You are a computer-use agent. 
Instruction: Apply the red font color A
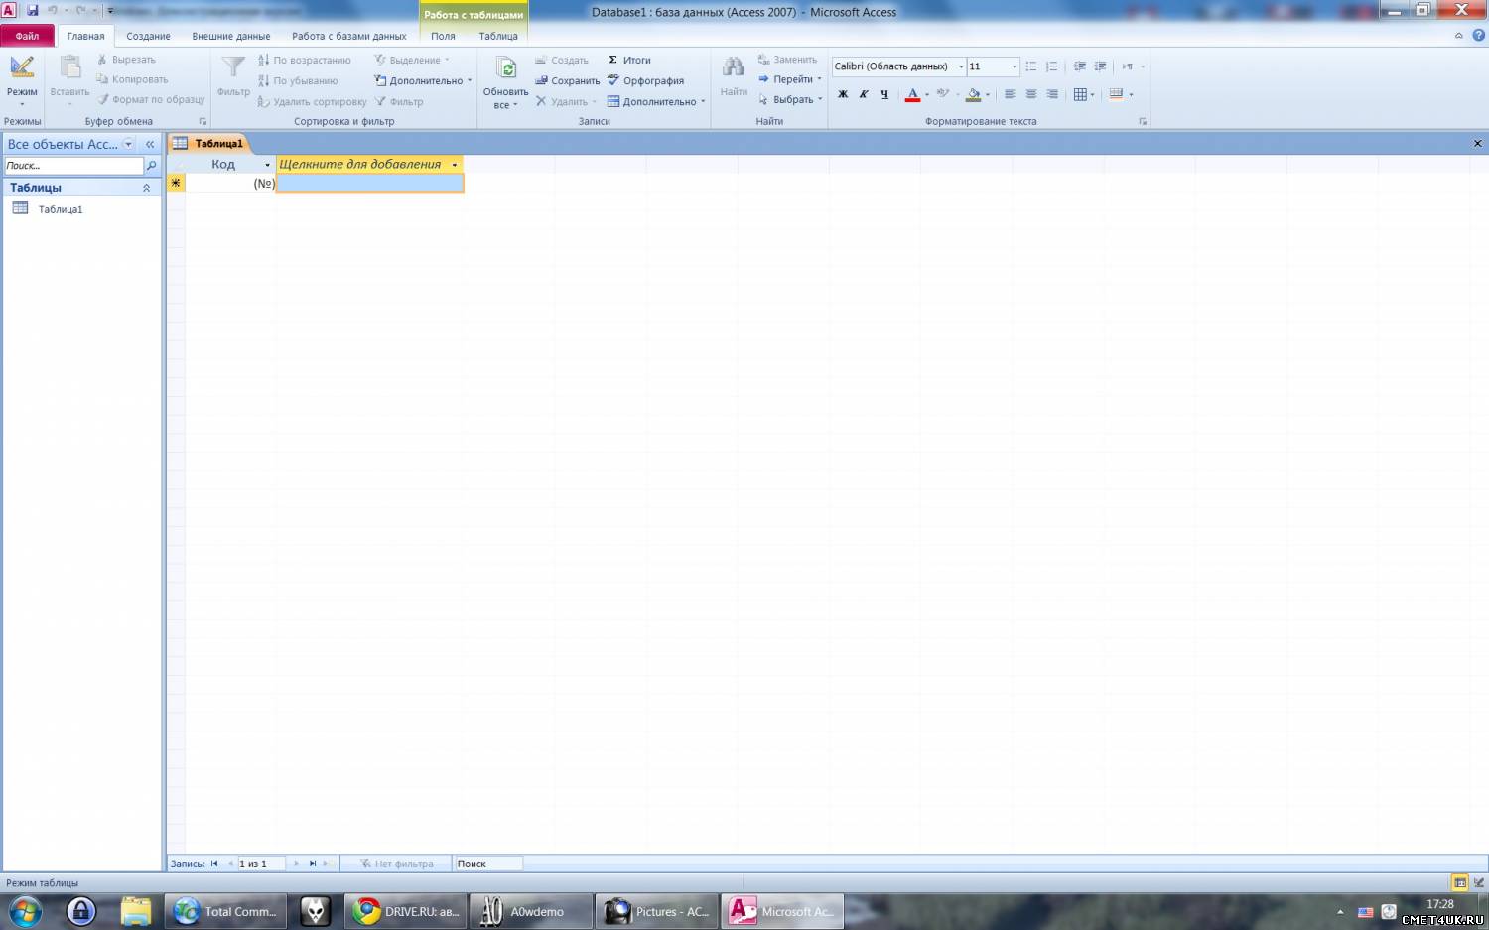pos(912,94)
